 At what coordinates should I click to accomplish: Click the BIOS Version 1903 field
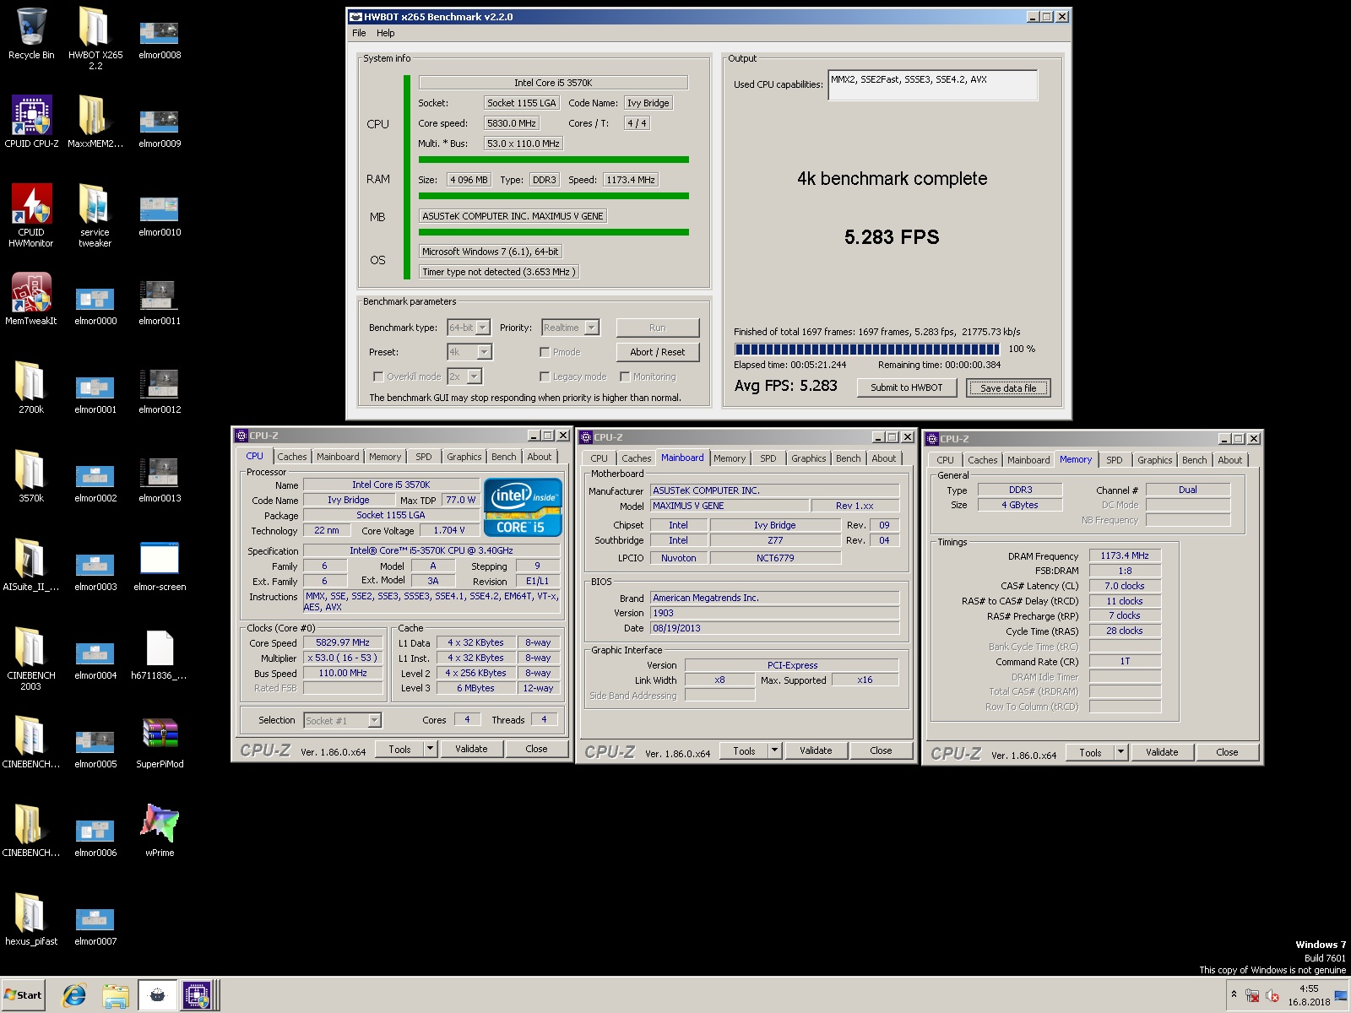click(774, 613)
